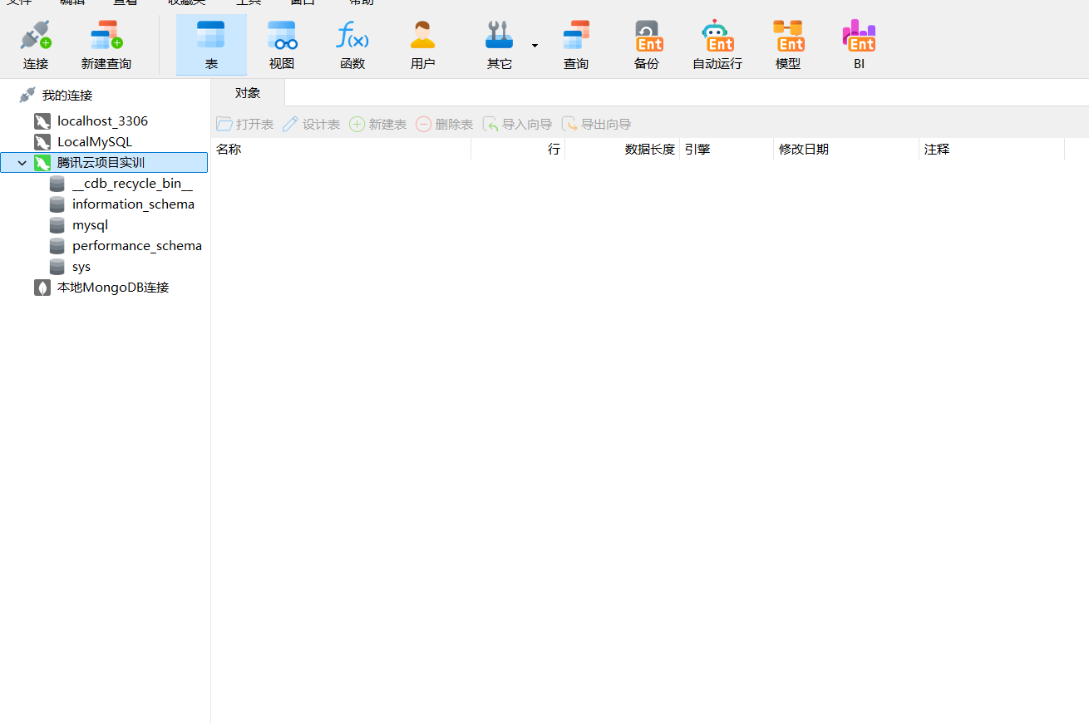
Task: Select the information_schema database
Action: pos(132,204)
